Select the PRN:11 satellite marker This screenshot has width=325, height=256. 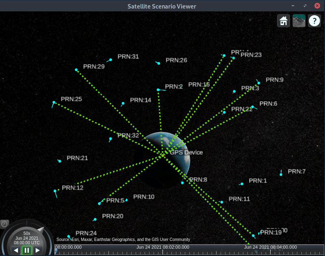click(222, 201)
